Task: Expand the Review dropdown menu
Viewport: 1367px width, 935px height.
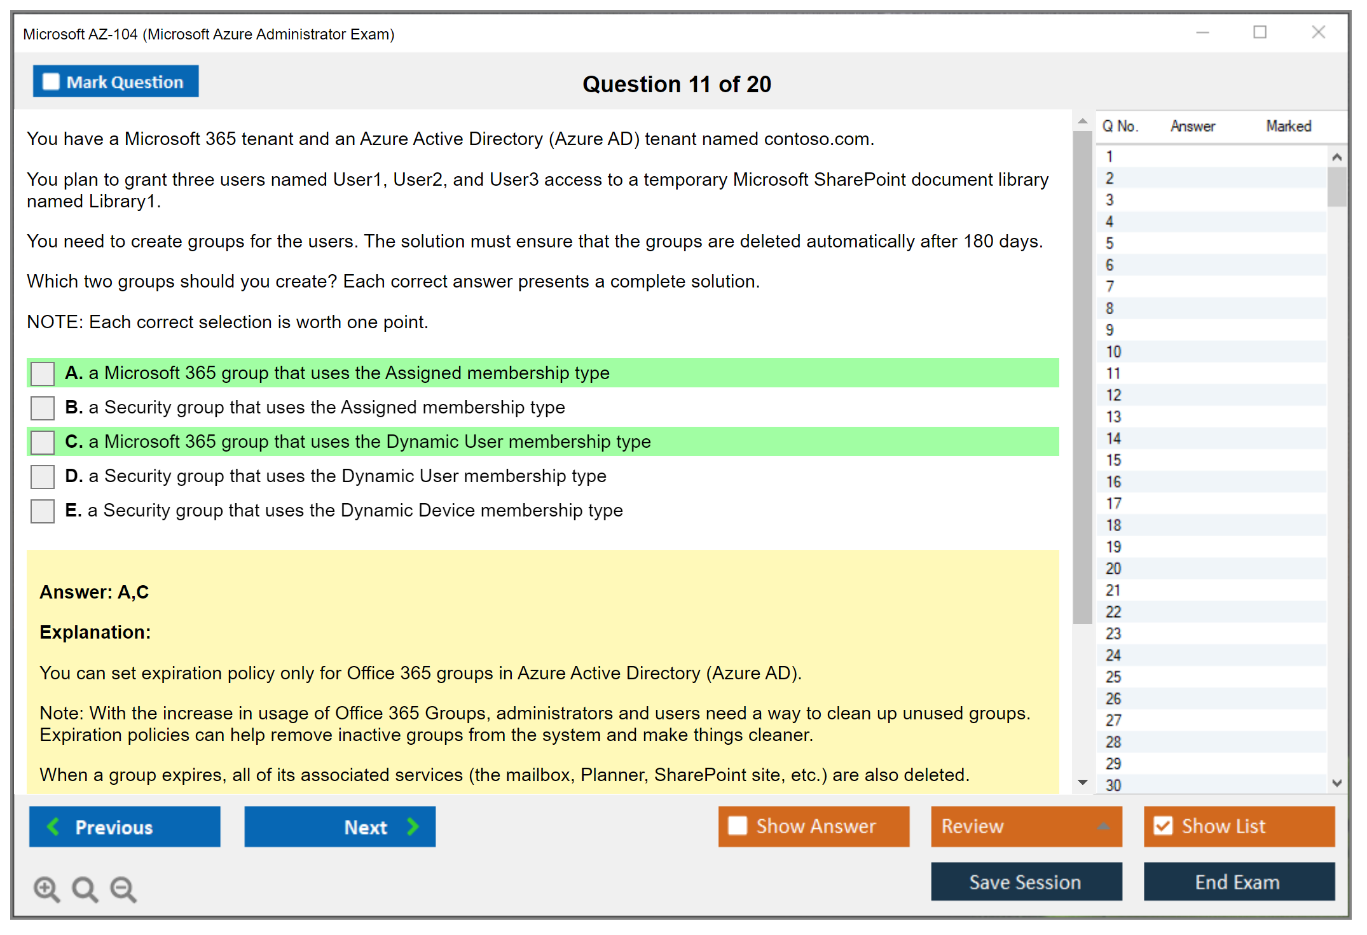Action: [1103, 826]
